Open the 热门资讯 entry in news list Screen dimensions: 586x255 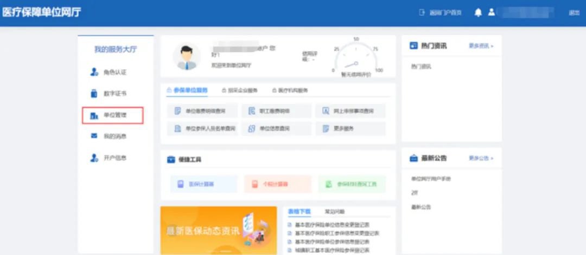tap(421, 67)
